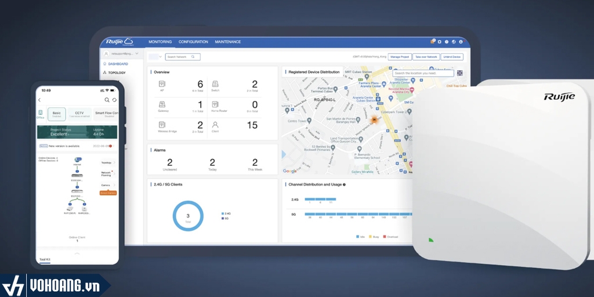594x297 pixels.
Task: Tap Project Status Excellent in phone app
Action: pyautogui.click(x=60, y=132)
